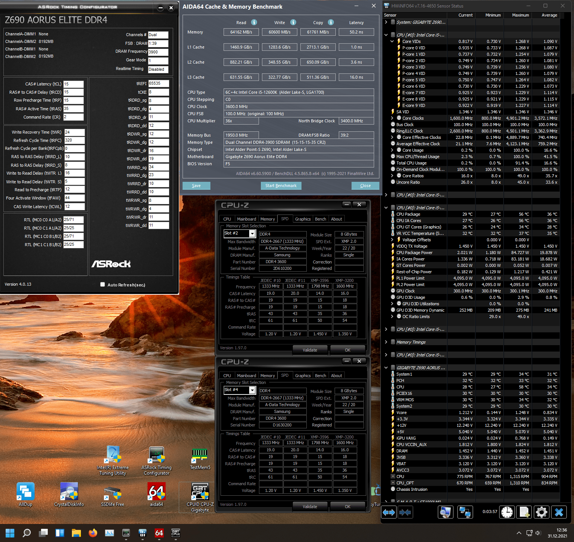Expand the Core Clocks node in HWiNFO
Image resolution: width=574 pixels, height=542 pixels.
pyautogui.click(x=392, y=118)
